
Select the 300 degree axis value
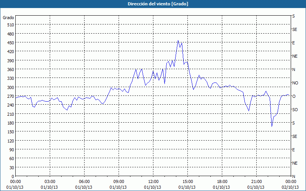pyautogui.click(x=11, y=87)
